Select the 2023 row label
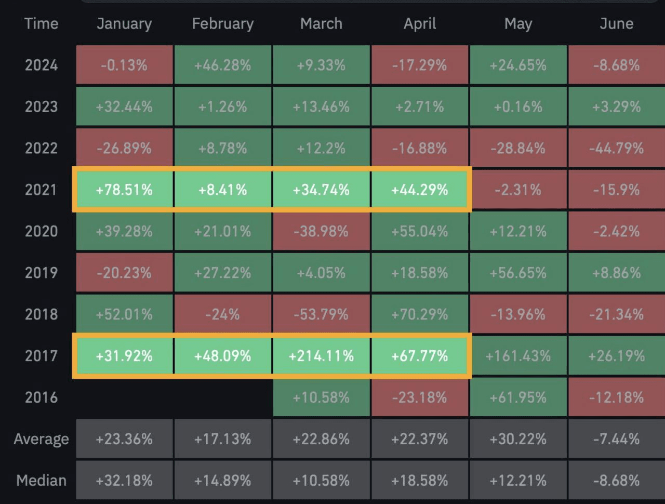Image resolution: width=665 pixels, height=504 pixels. 41,107
